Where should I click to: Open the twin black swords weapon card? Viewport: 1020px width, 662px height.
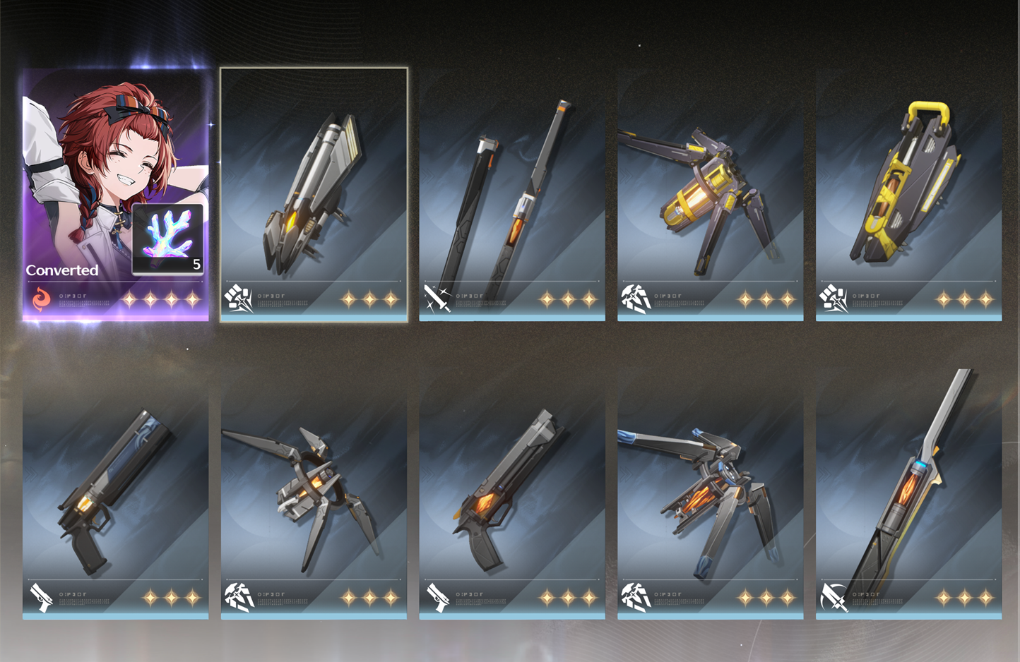512,195
